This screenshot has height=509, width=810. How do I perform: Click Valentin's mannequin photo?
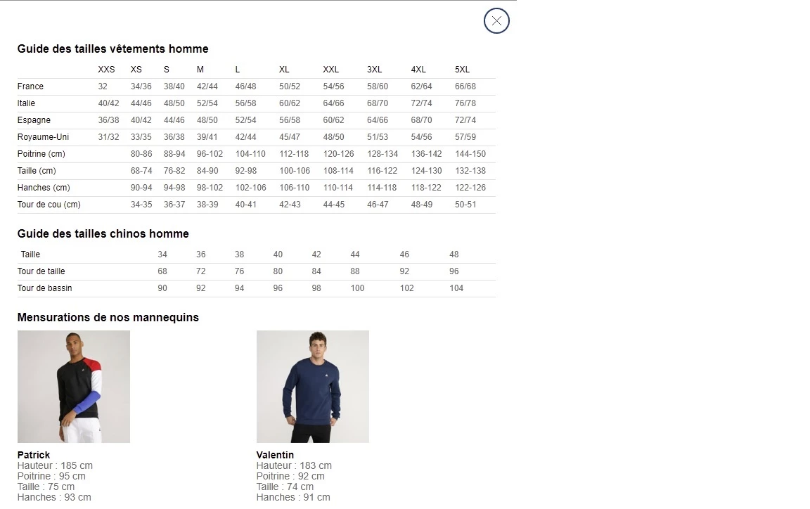tap(313, 387)
